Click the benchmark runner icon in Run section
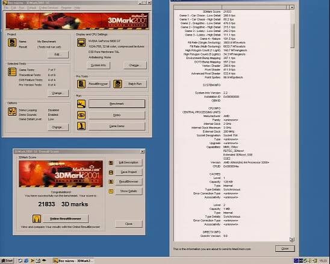 81,104
